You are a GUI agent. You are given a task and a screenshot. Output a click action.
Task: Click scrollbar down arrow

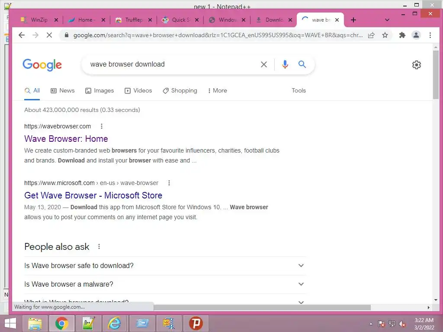tap(436, 300)
